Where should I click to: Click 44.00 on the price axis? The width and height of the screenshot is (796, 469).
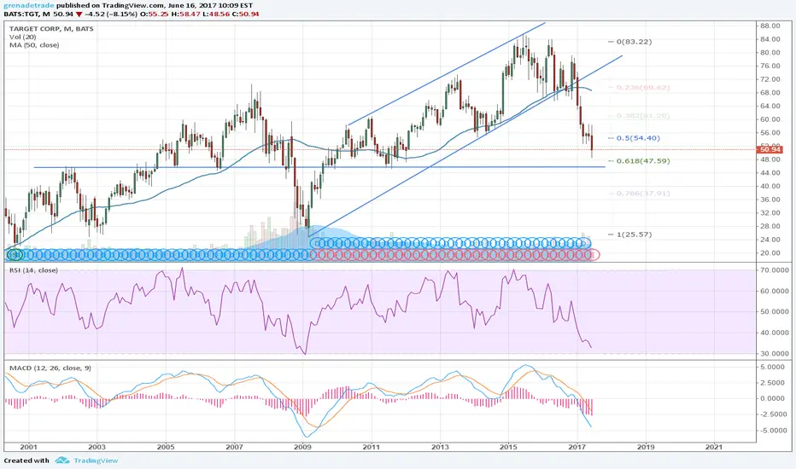click(770, 173)
